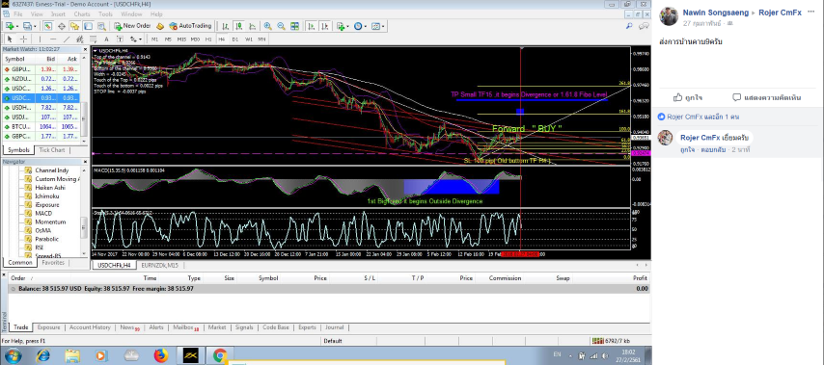
Task: Toggle the Market Watch window icon
Action: click(47, 26)
